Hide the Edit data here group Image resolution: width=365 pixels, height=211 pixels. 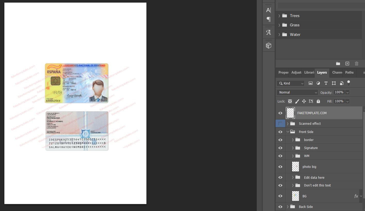(x=280, y=177)
